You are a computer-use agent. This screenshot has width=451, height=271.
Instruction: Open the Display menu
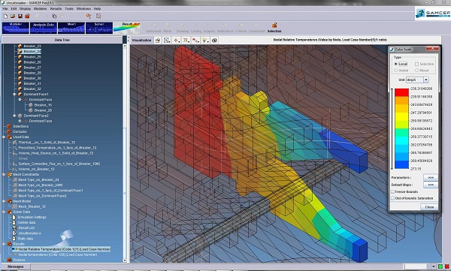(x=25, y=8)
